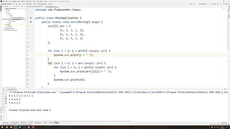230x129 pixels.
Task: Click 'Process finished with exit code 0' text
Action: [x=29, y=110]
